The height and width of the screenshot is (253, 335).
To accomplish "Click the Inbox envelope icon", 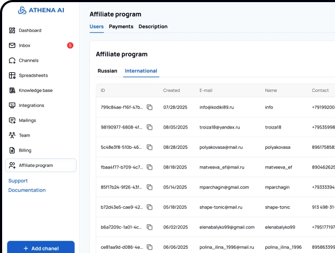I will tap(12, 46).
